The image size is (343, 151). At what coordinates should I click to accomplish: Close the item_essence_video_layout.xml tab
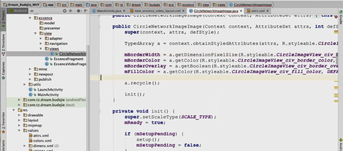tap(183, 11)
